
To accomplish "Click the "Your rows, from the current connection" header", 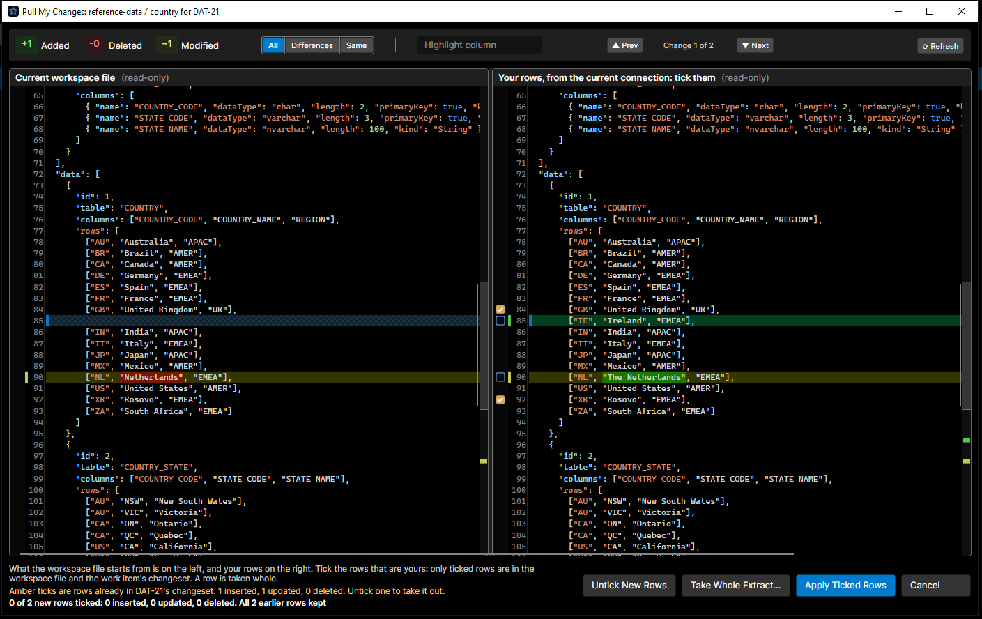I will point(607,77).
